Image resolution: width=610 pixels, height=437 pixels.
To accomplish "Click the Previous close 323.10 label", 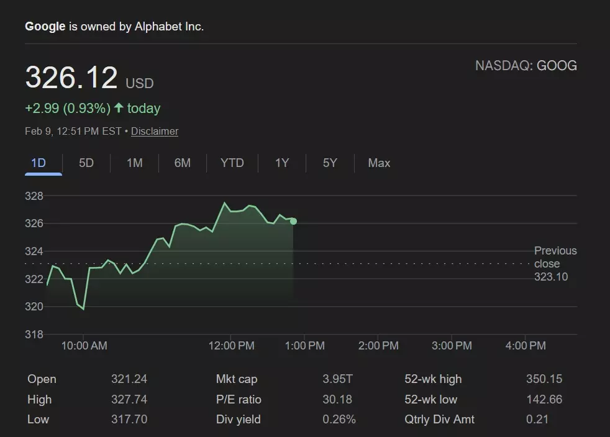I will tap(555, 263).
